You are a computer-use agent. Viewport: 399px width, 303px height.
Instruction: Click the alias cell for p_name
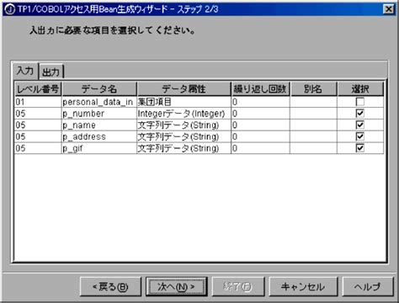tap(313, 125)
